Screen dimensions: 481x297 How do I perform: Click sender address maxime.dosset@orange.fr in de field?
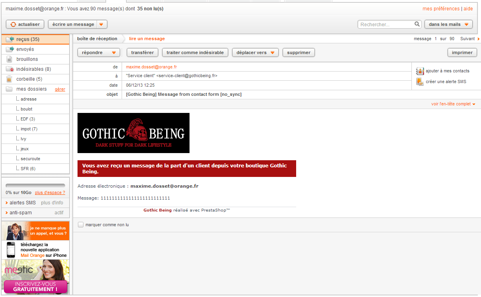pyautogui.click(x=151, y=67)
